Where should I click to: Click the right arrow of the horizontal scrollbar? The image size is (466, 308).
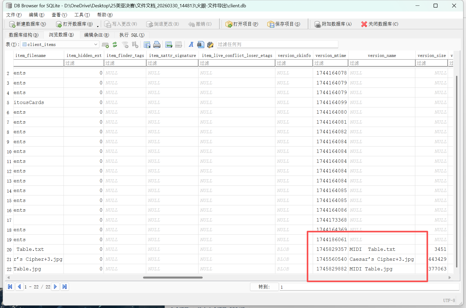(x=450, y=277)
